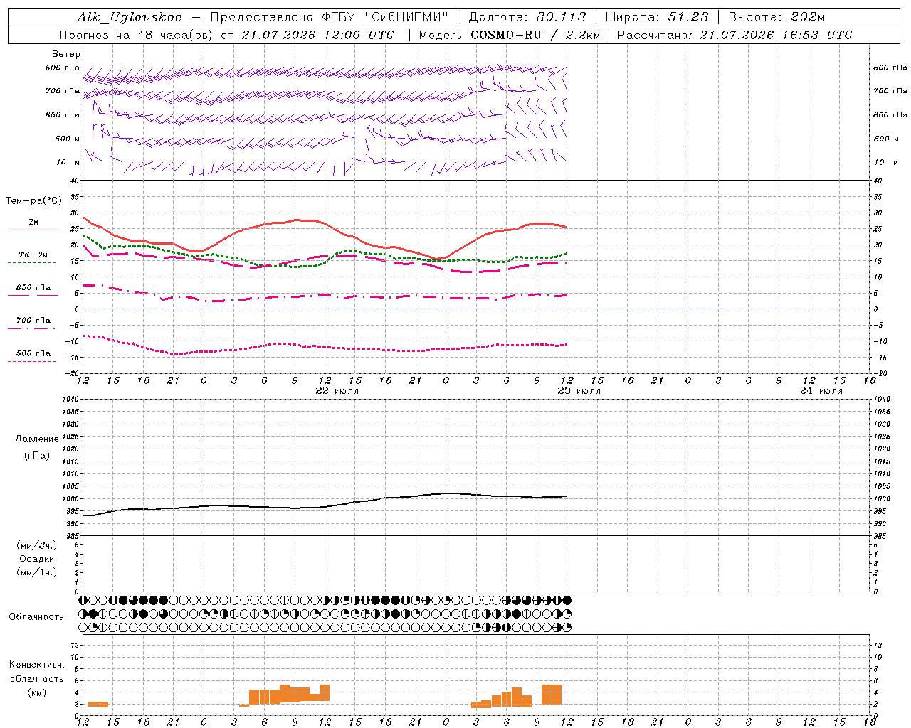
Task: Click the Td 2м dew point legend entry
Action: (33, 255)
